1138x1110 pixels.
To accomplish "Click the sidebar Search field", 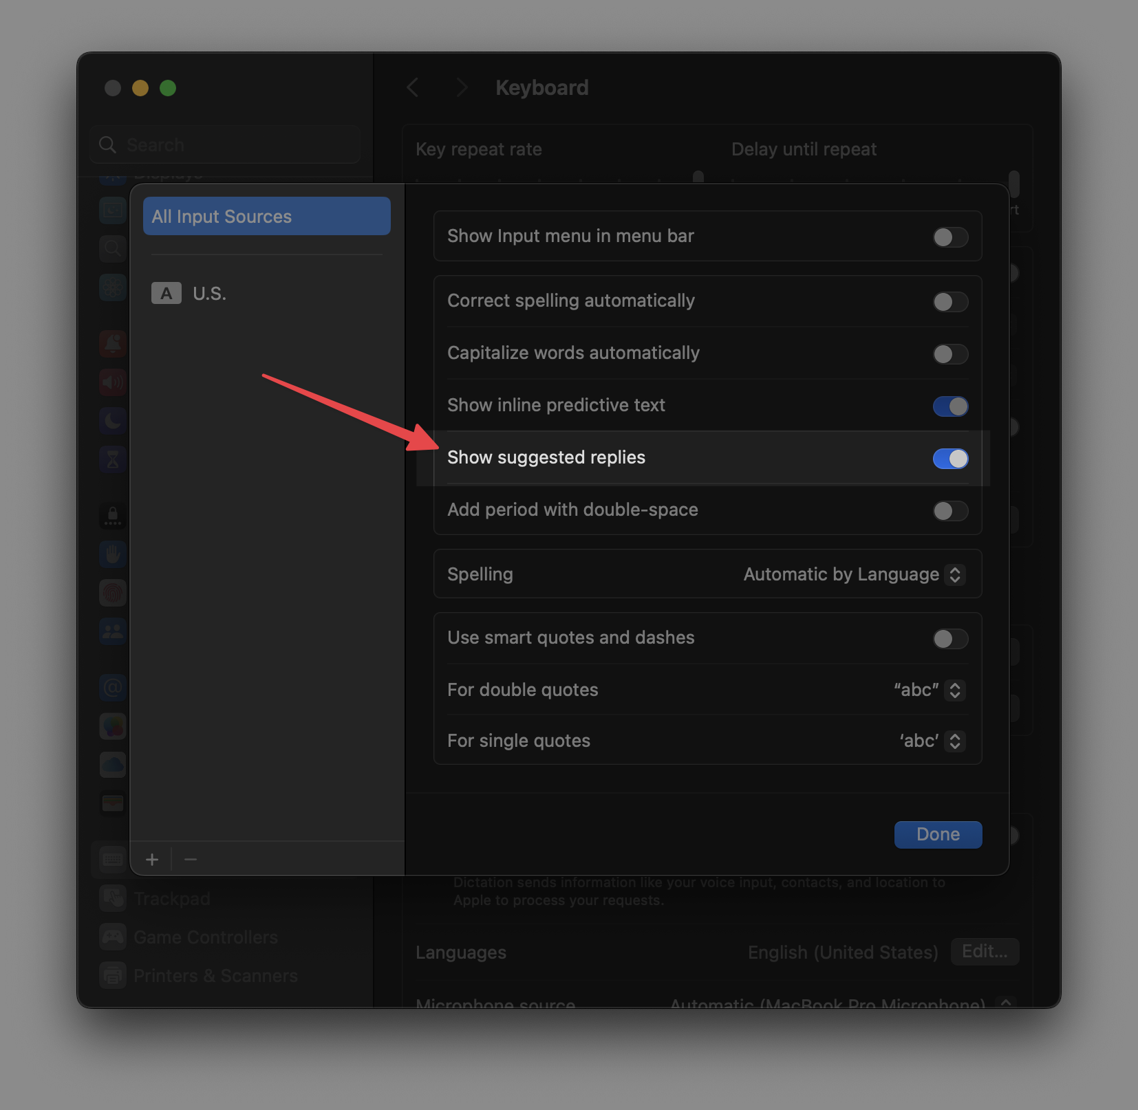I will (226, 145).
